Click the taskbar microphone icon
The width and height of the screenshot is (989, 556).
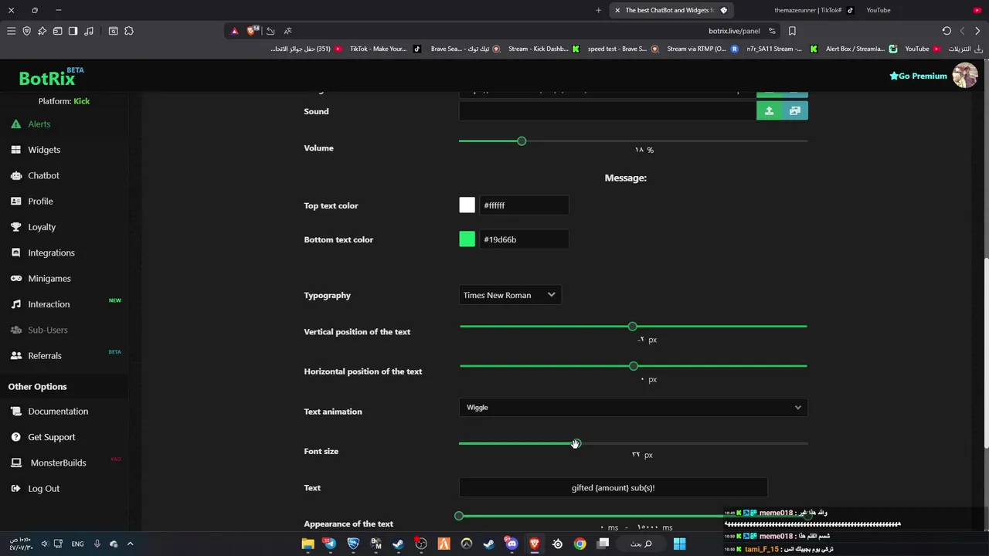(97, 544)
